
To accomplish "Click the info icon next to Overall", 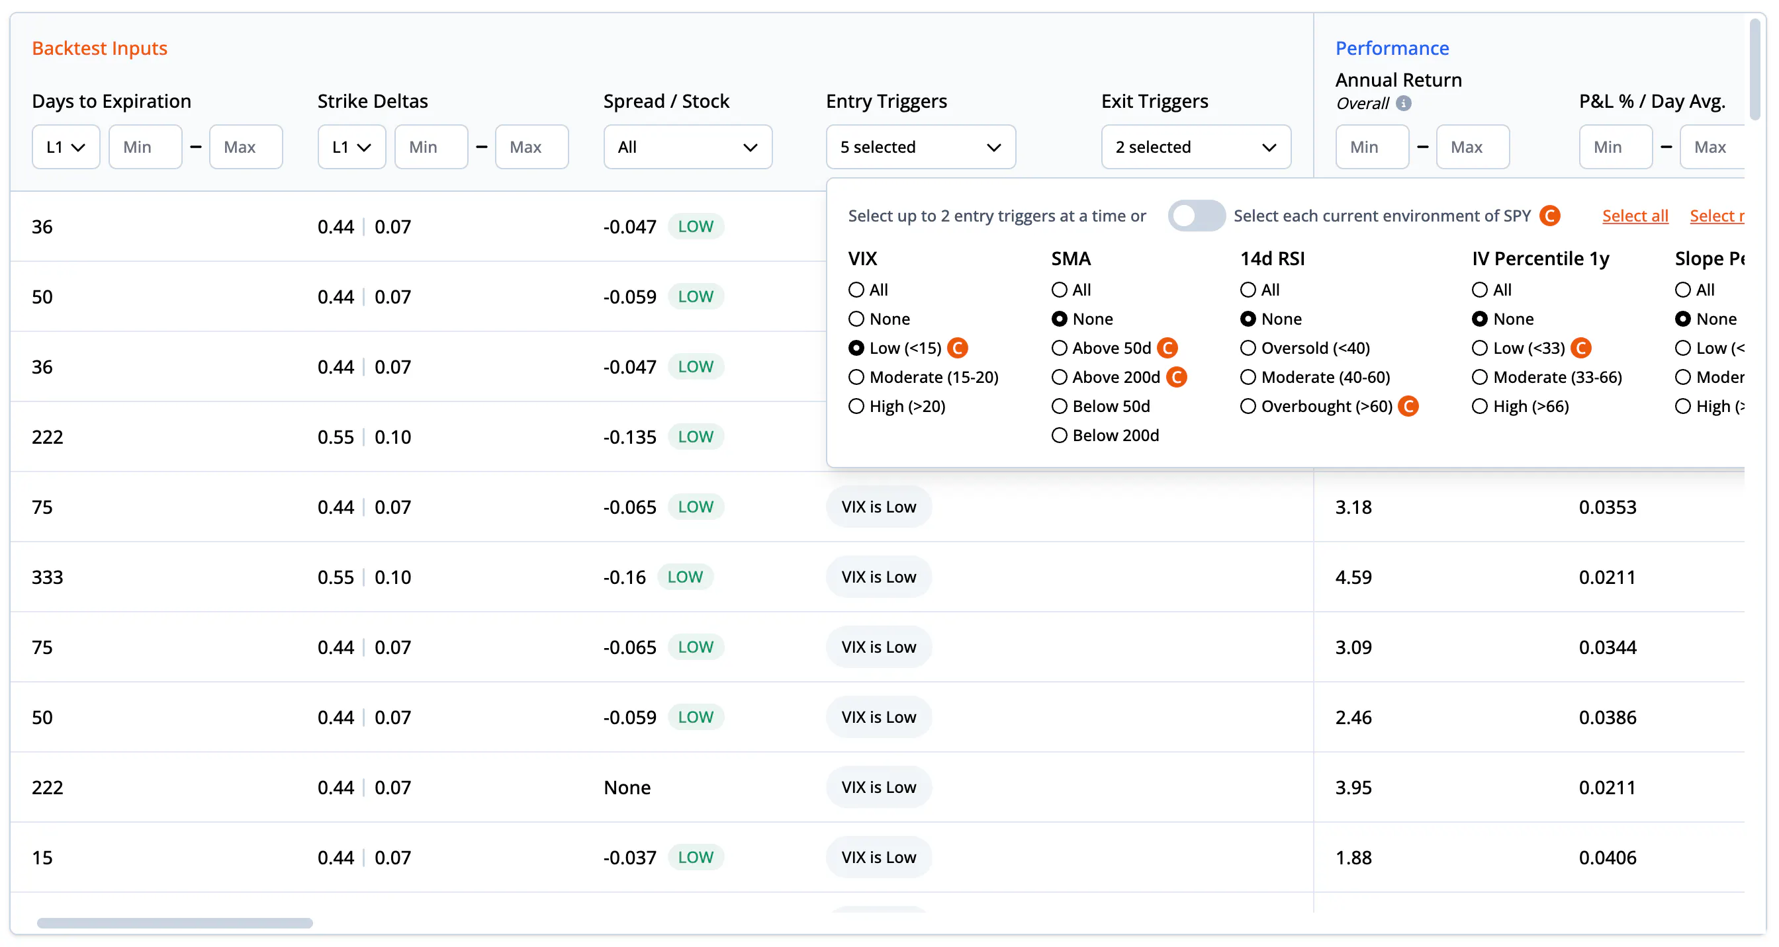I will [1403, 103].
